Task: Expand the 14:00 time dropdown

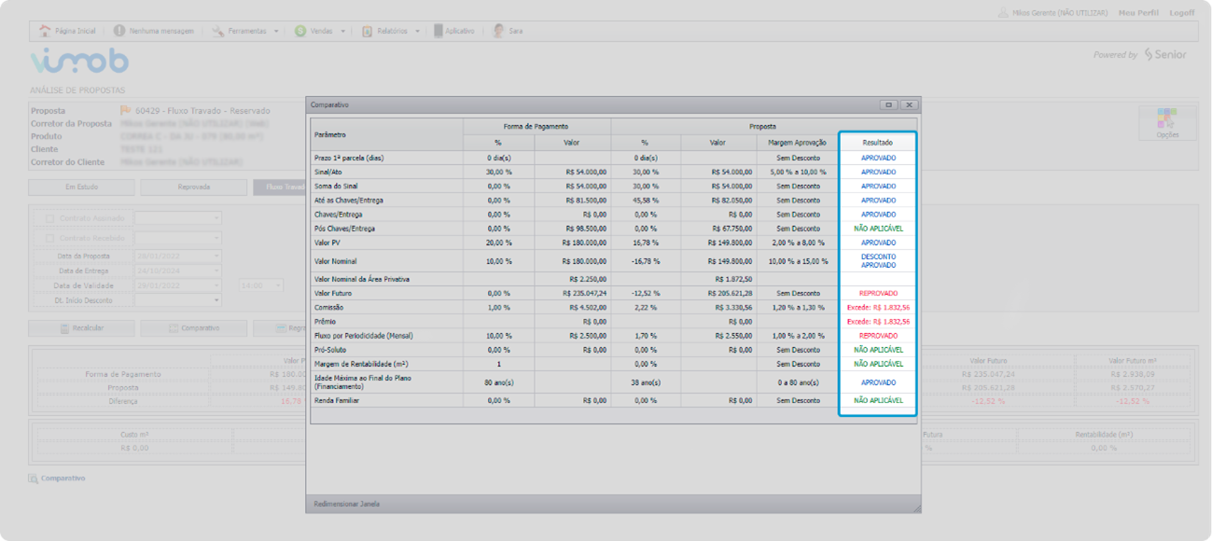Action: coord(277,285)
